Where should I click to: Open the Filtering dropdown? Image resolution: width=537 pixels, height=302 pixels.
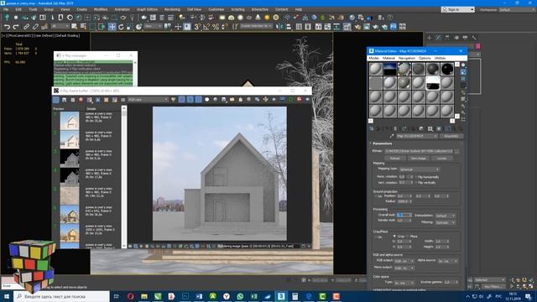pyautogui.click(x=446, y=222)
